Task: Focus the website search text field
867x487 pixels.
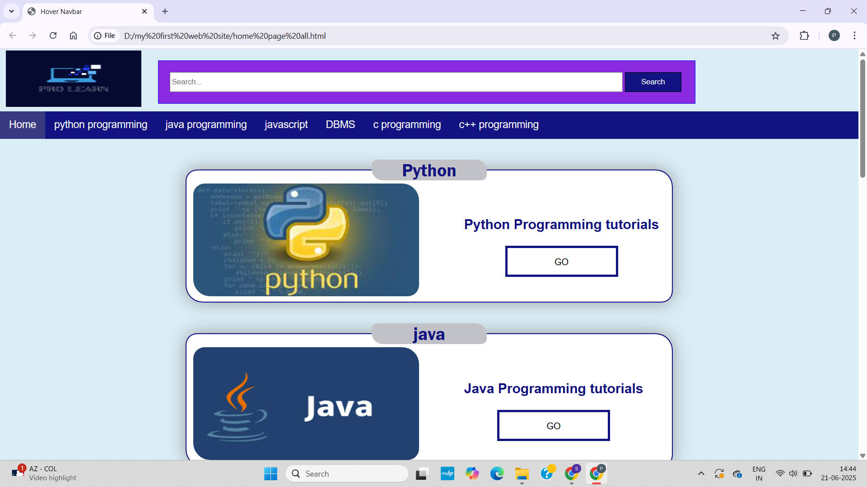Action: (396, 82)
